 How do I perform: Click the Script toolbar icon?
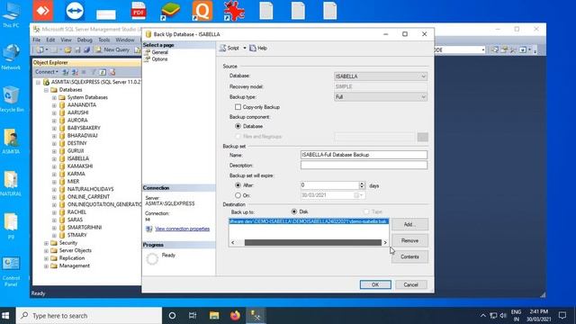222,48
